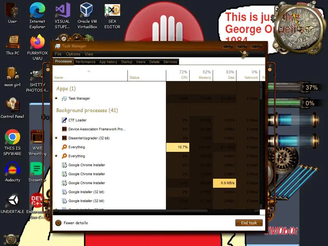Viewport: 328px width, 246px height.
Task: Open the Embarcadero Dev-C++ desktop icon
Action: (x=37, y=206)
